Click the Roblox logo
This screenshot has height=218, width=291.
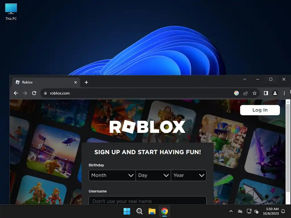(147, 127)
